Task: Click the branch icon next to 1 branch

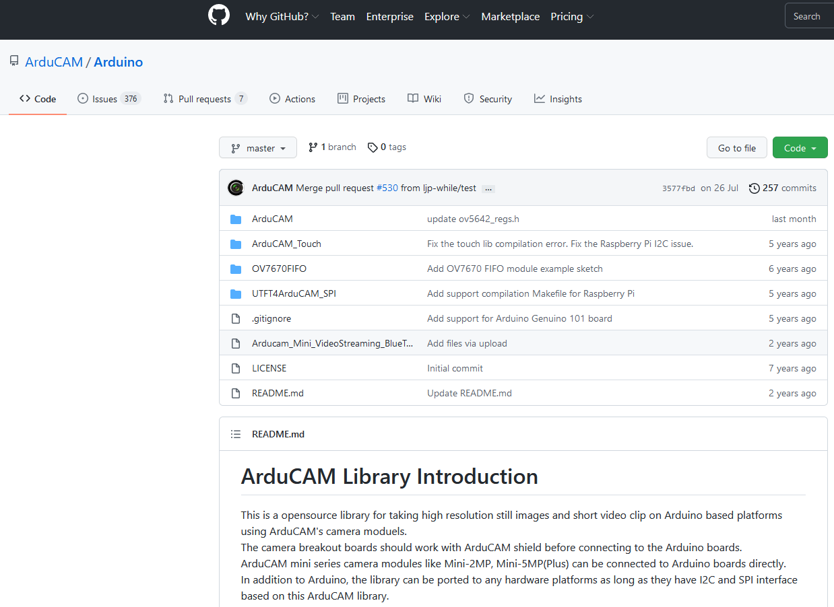Action: coord(313,147)
